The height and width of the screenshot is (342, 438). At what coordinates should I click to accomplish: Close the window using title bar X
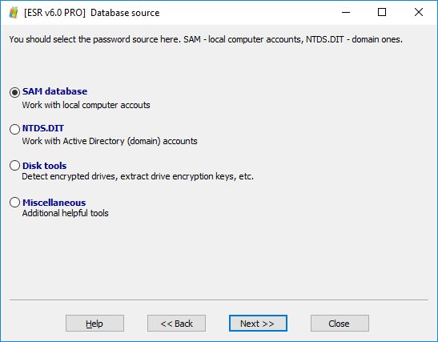(x=419, y=12)
